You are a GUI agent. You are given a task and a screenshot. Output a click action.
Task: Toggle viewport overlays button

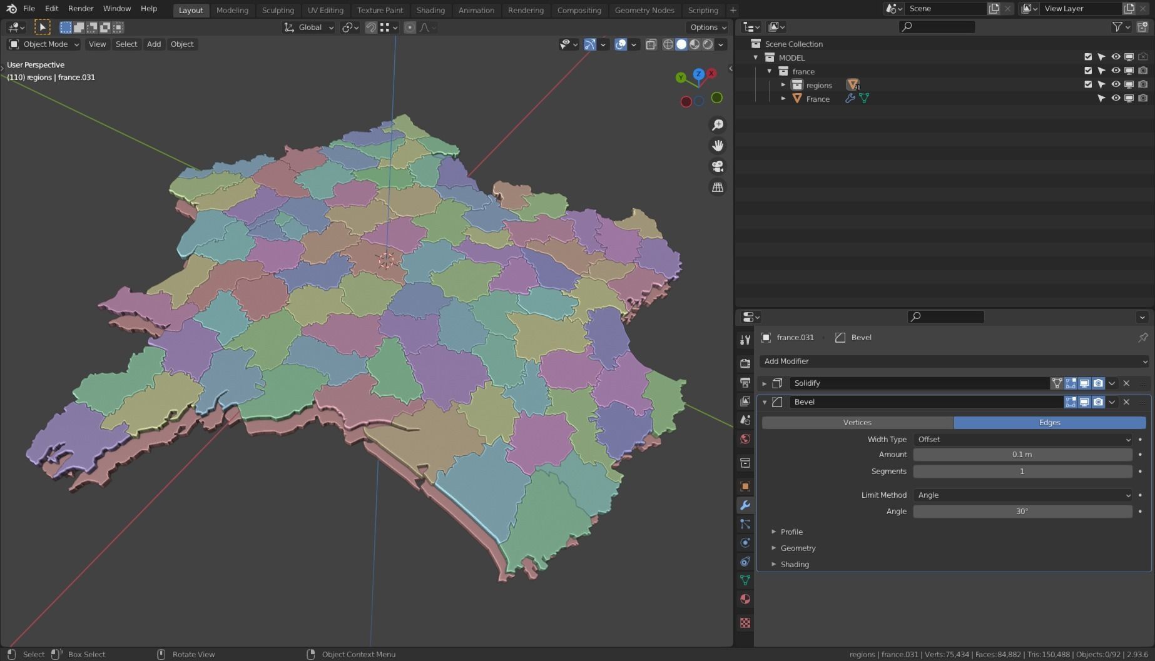[x=621, y=44]
